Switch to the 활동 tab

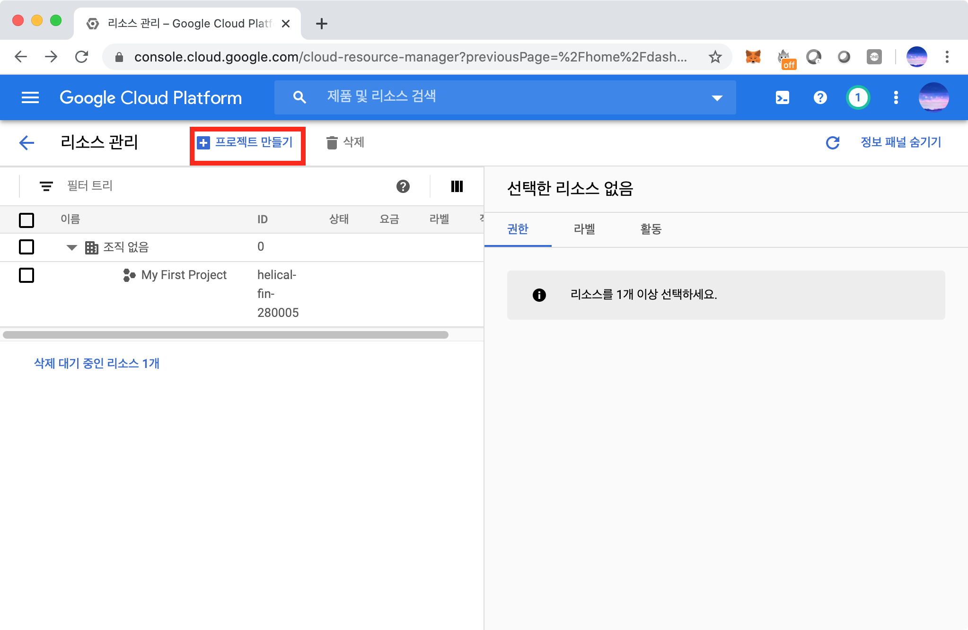(651, 229)
